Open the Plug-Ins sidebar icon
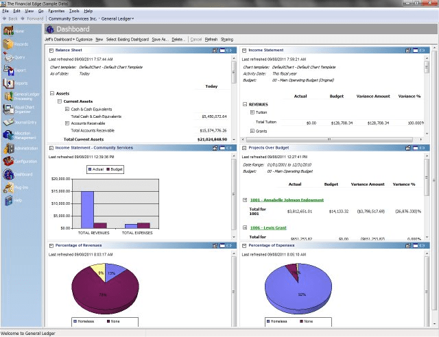Image resolution: width=439 pixels, height=337 pixels. (x=8, y=187)
